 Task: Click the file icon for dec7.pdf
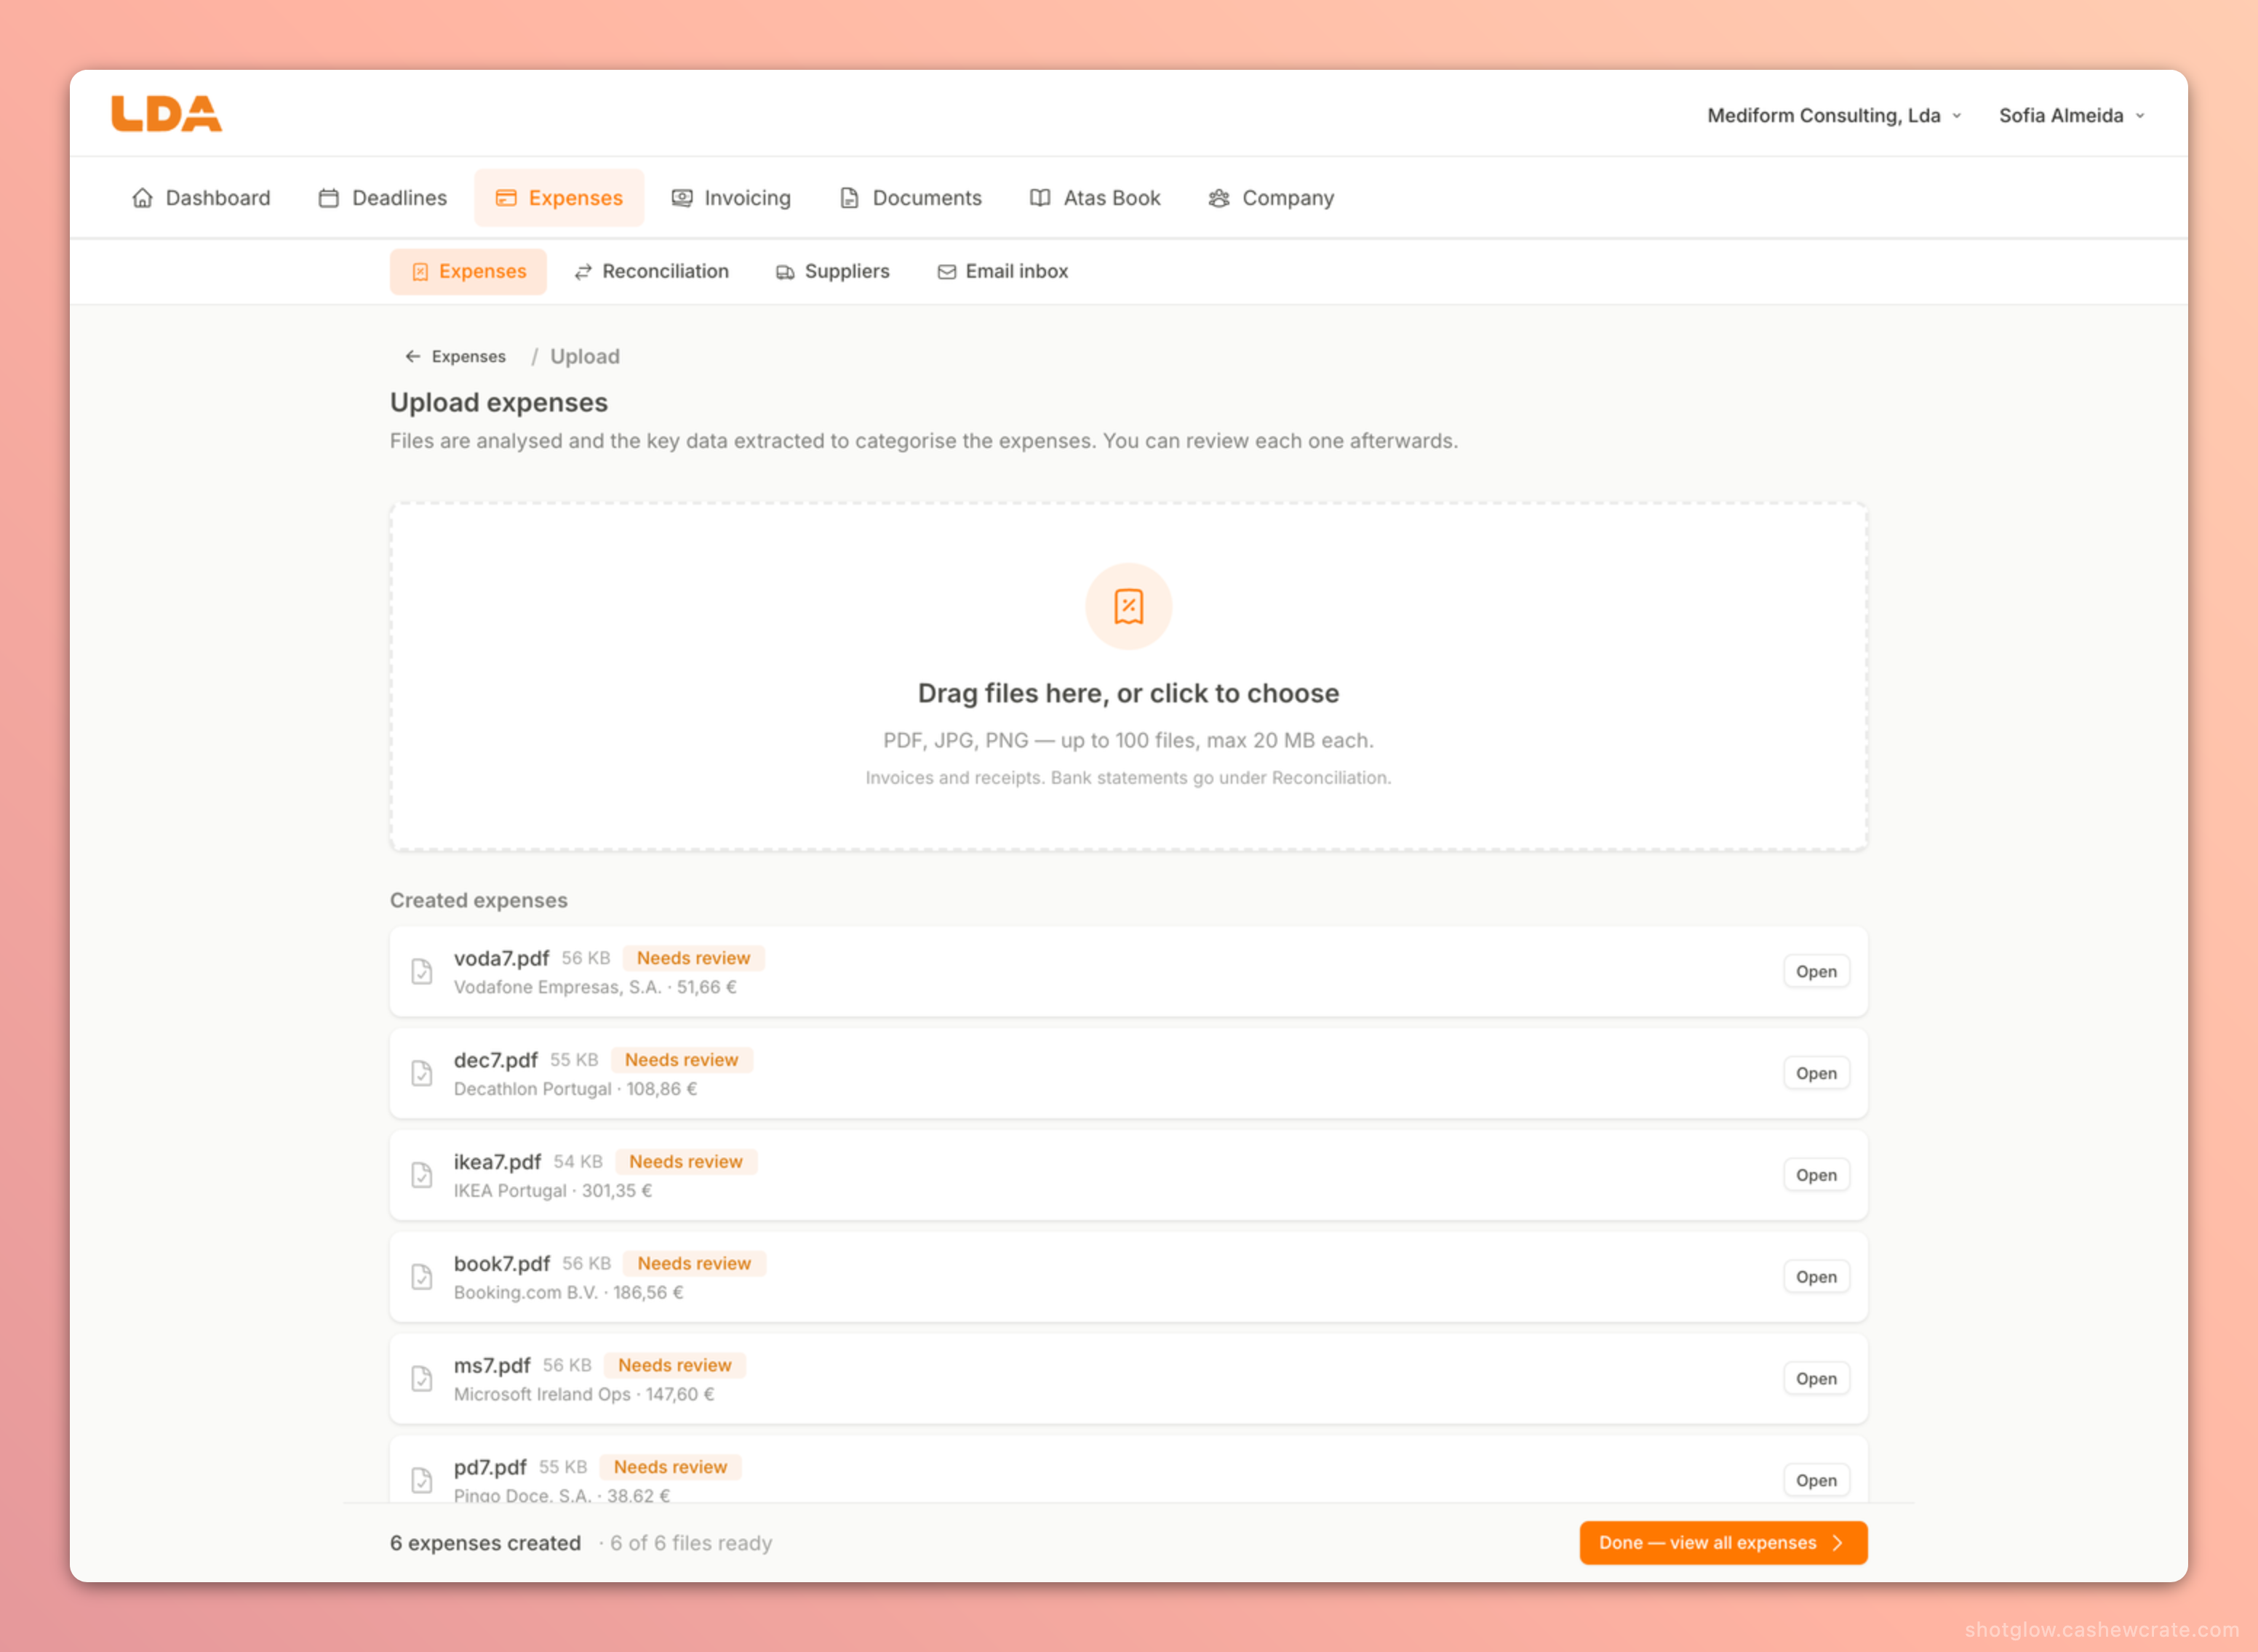422,1074
